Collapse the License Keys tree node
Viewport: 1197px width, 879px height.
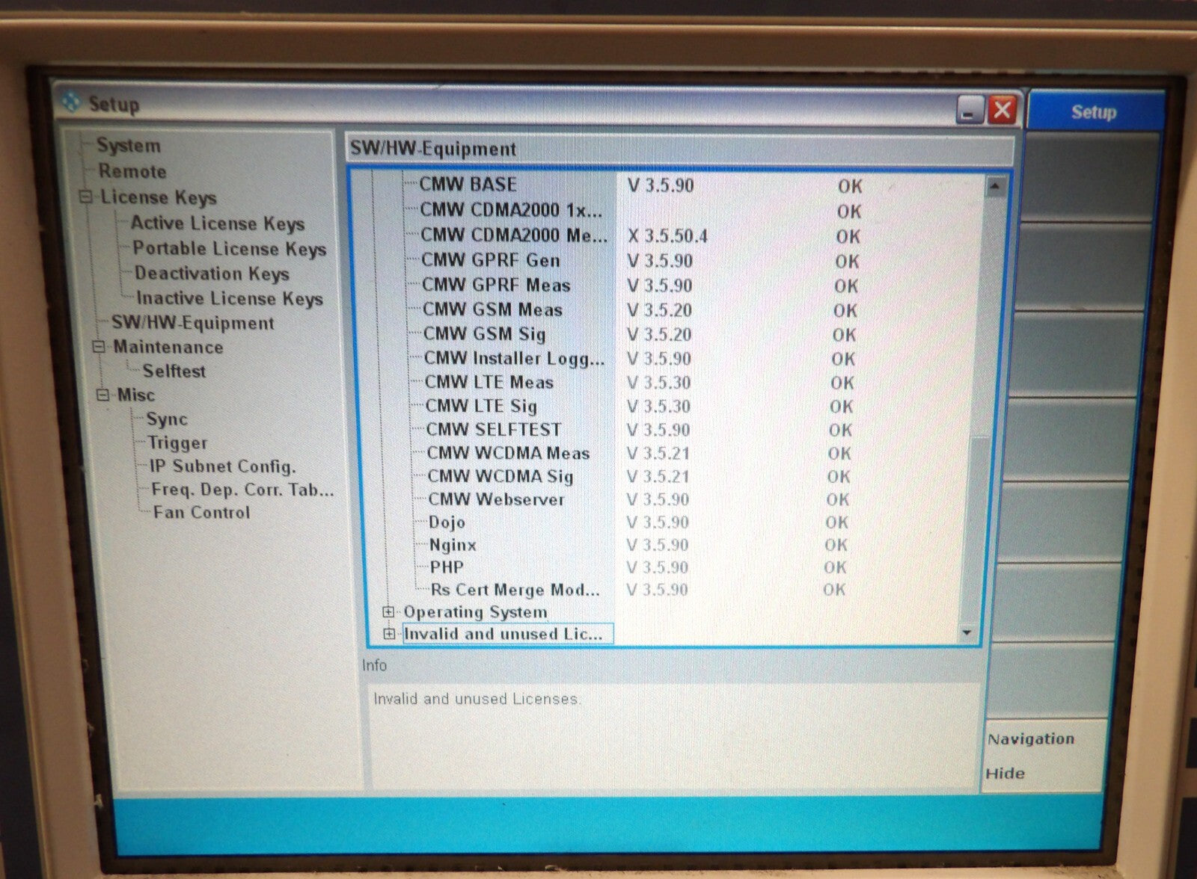pos(86,197)
